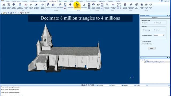Switch to the Mesh Repair tab
The height and width of the screenshot is (96, 171).
coord(43,1)
